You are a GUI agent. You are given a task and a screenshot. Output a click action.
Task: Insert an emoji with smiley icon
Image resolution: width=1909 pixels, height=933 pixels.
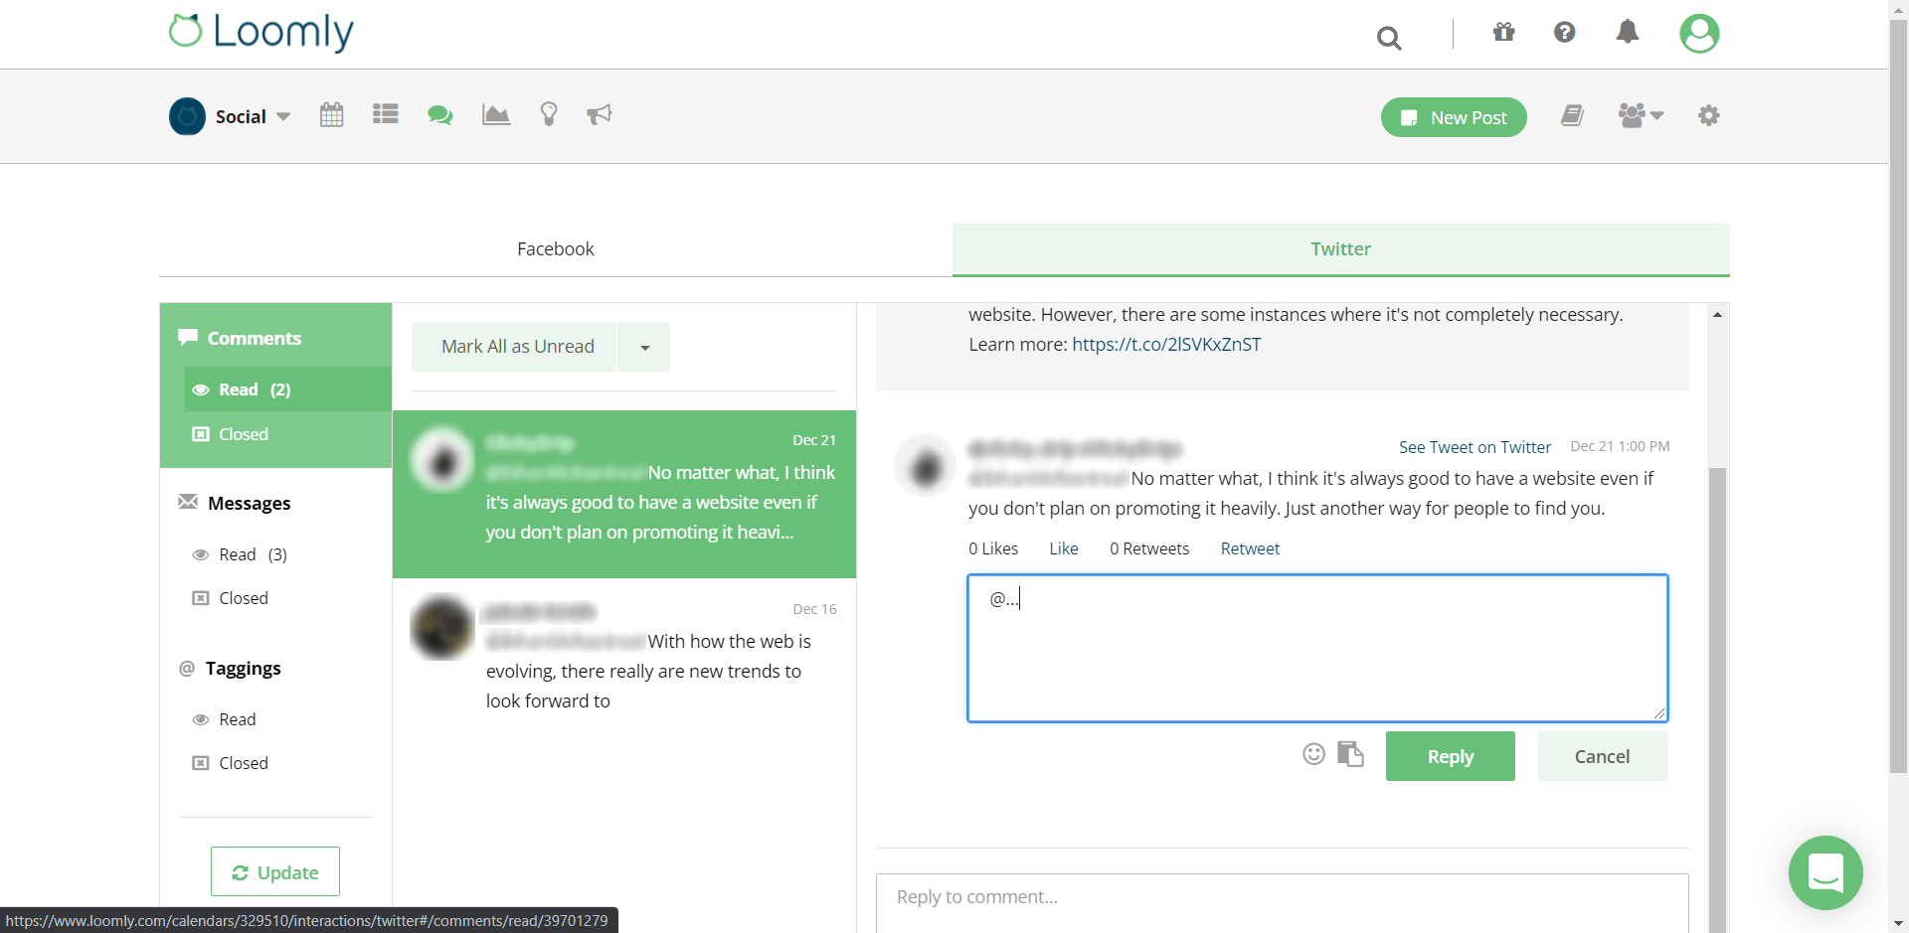1314,754
